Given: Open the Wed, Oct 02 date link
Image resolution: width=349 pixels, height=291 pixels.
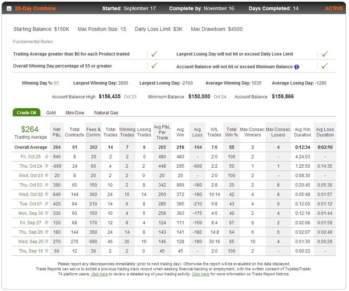Looking at the screenshot, I should 31,194.
